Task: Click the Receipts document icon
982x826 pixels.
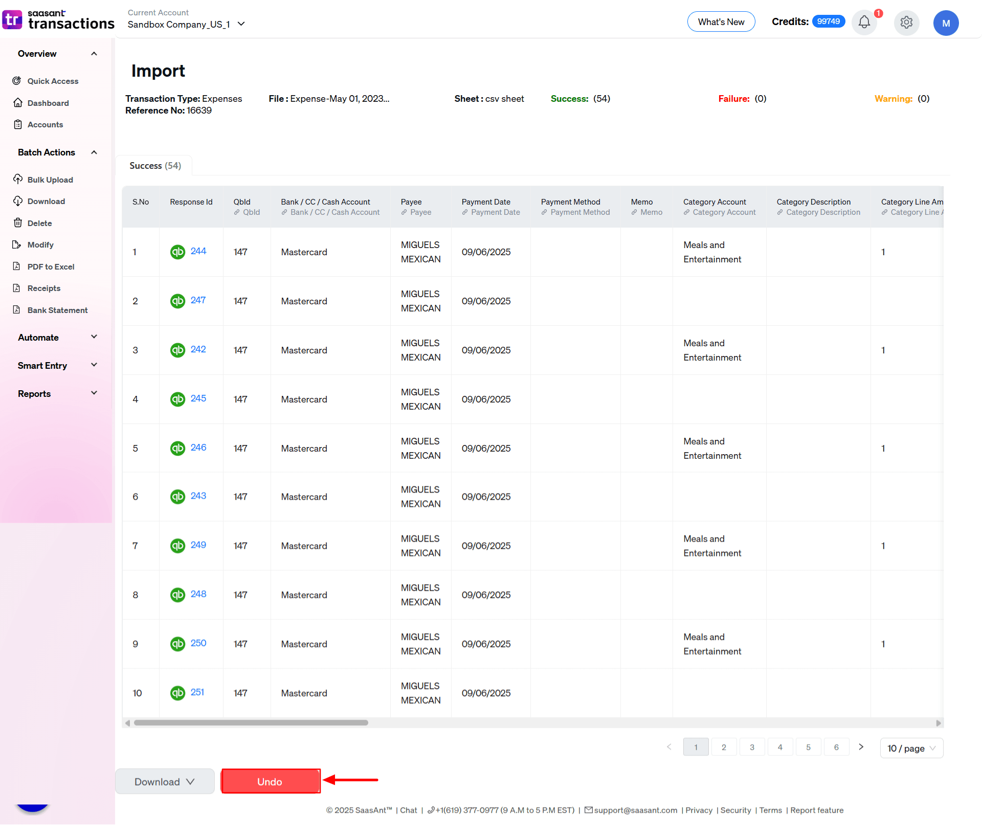Action: (x=17, y=288)
